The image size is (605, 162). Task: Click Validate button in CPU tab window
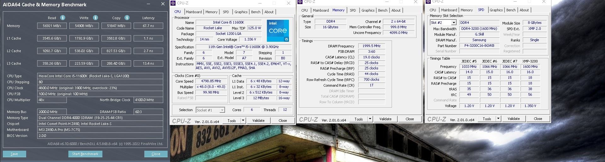[258, 121]
